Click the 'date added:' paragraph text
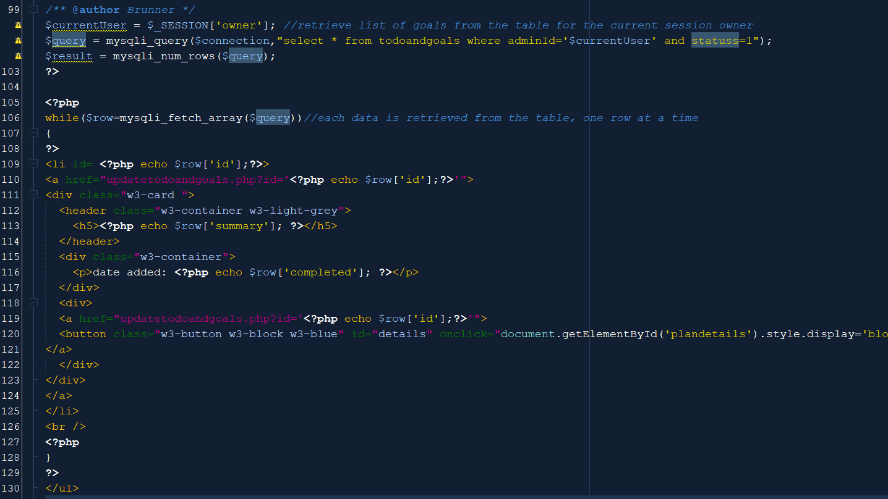 pos(130,272)
